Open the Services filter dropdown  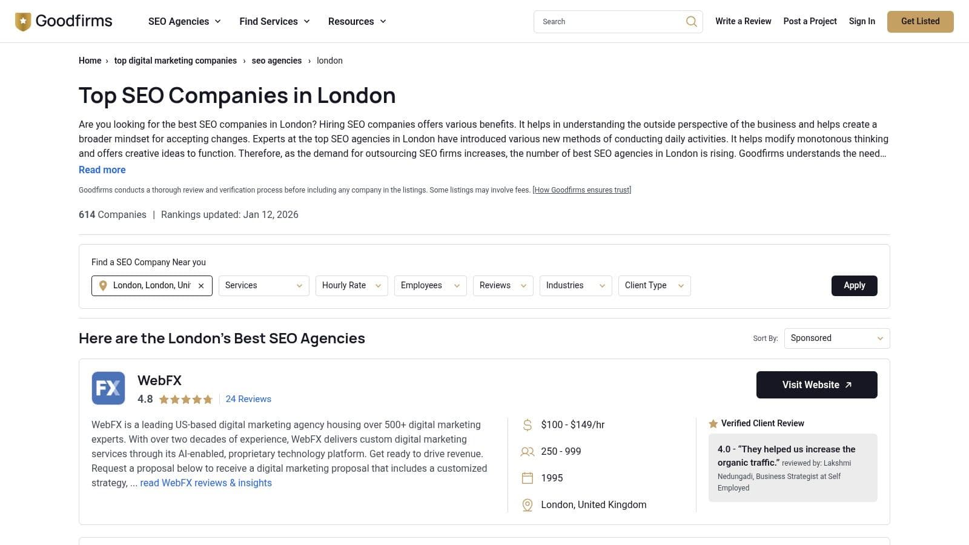263,285
